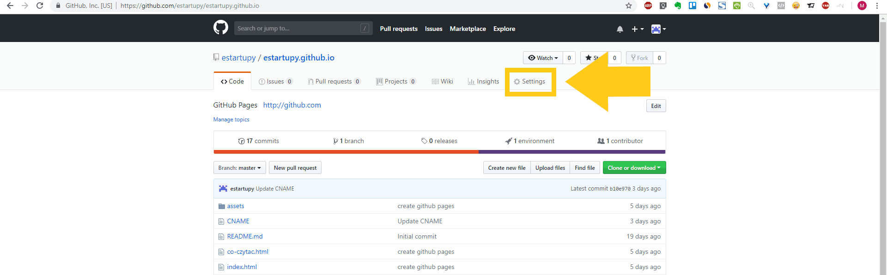Click the browser address bar URL
The width and height of the screenshot is (887, 275).
click(x=190, y=6)
